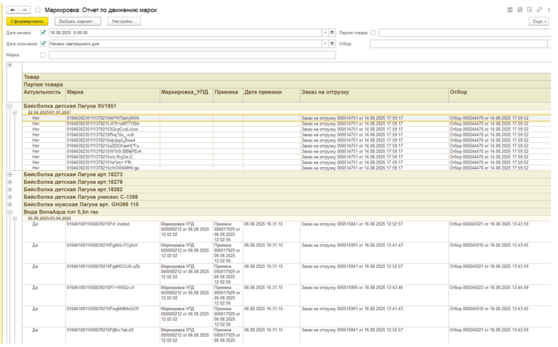Toggle the Марка filter checkbox

43,55
